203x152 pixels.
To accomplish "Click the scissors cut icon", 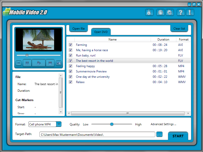I will click(19, 63).
